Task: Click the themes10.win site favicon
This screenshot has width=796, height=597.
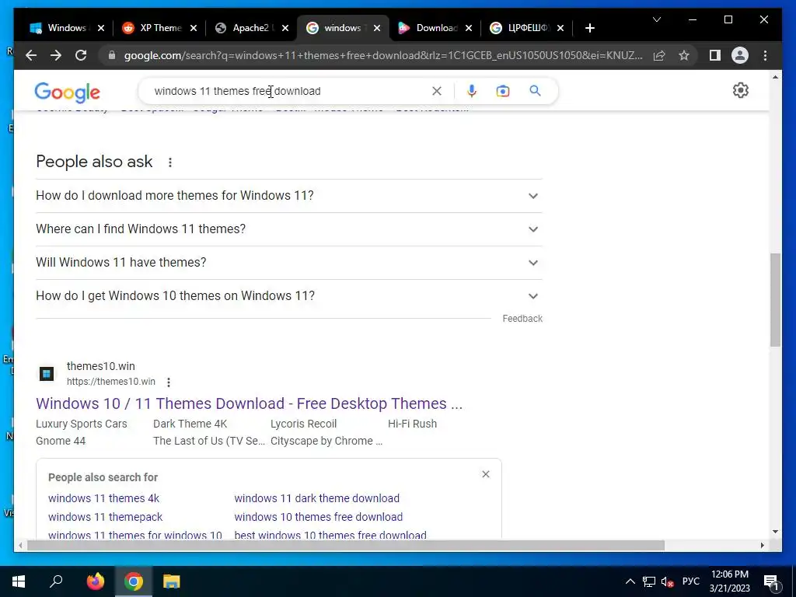Action: tap(47, 374)
